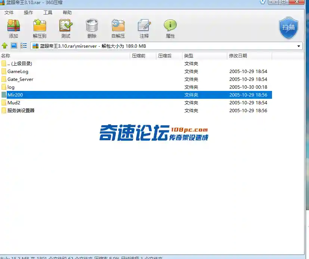
Task: Open the 工具 menu
Action: [48, 13]
